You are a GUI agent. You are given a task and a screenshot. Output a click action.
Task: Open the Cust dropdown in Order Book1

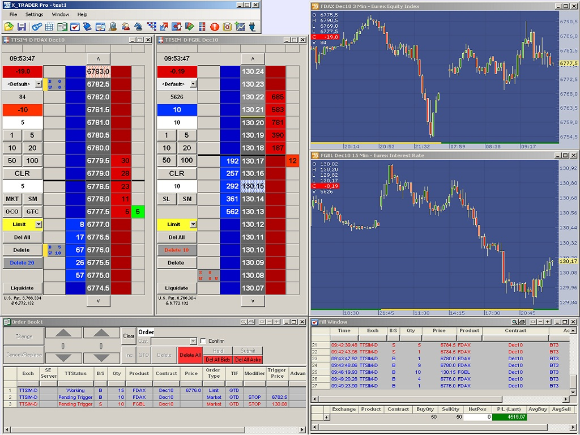(x=193, y=341)
